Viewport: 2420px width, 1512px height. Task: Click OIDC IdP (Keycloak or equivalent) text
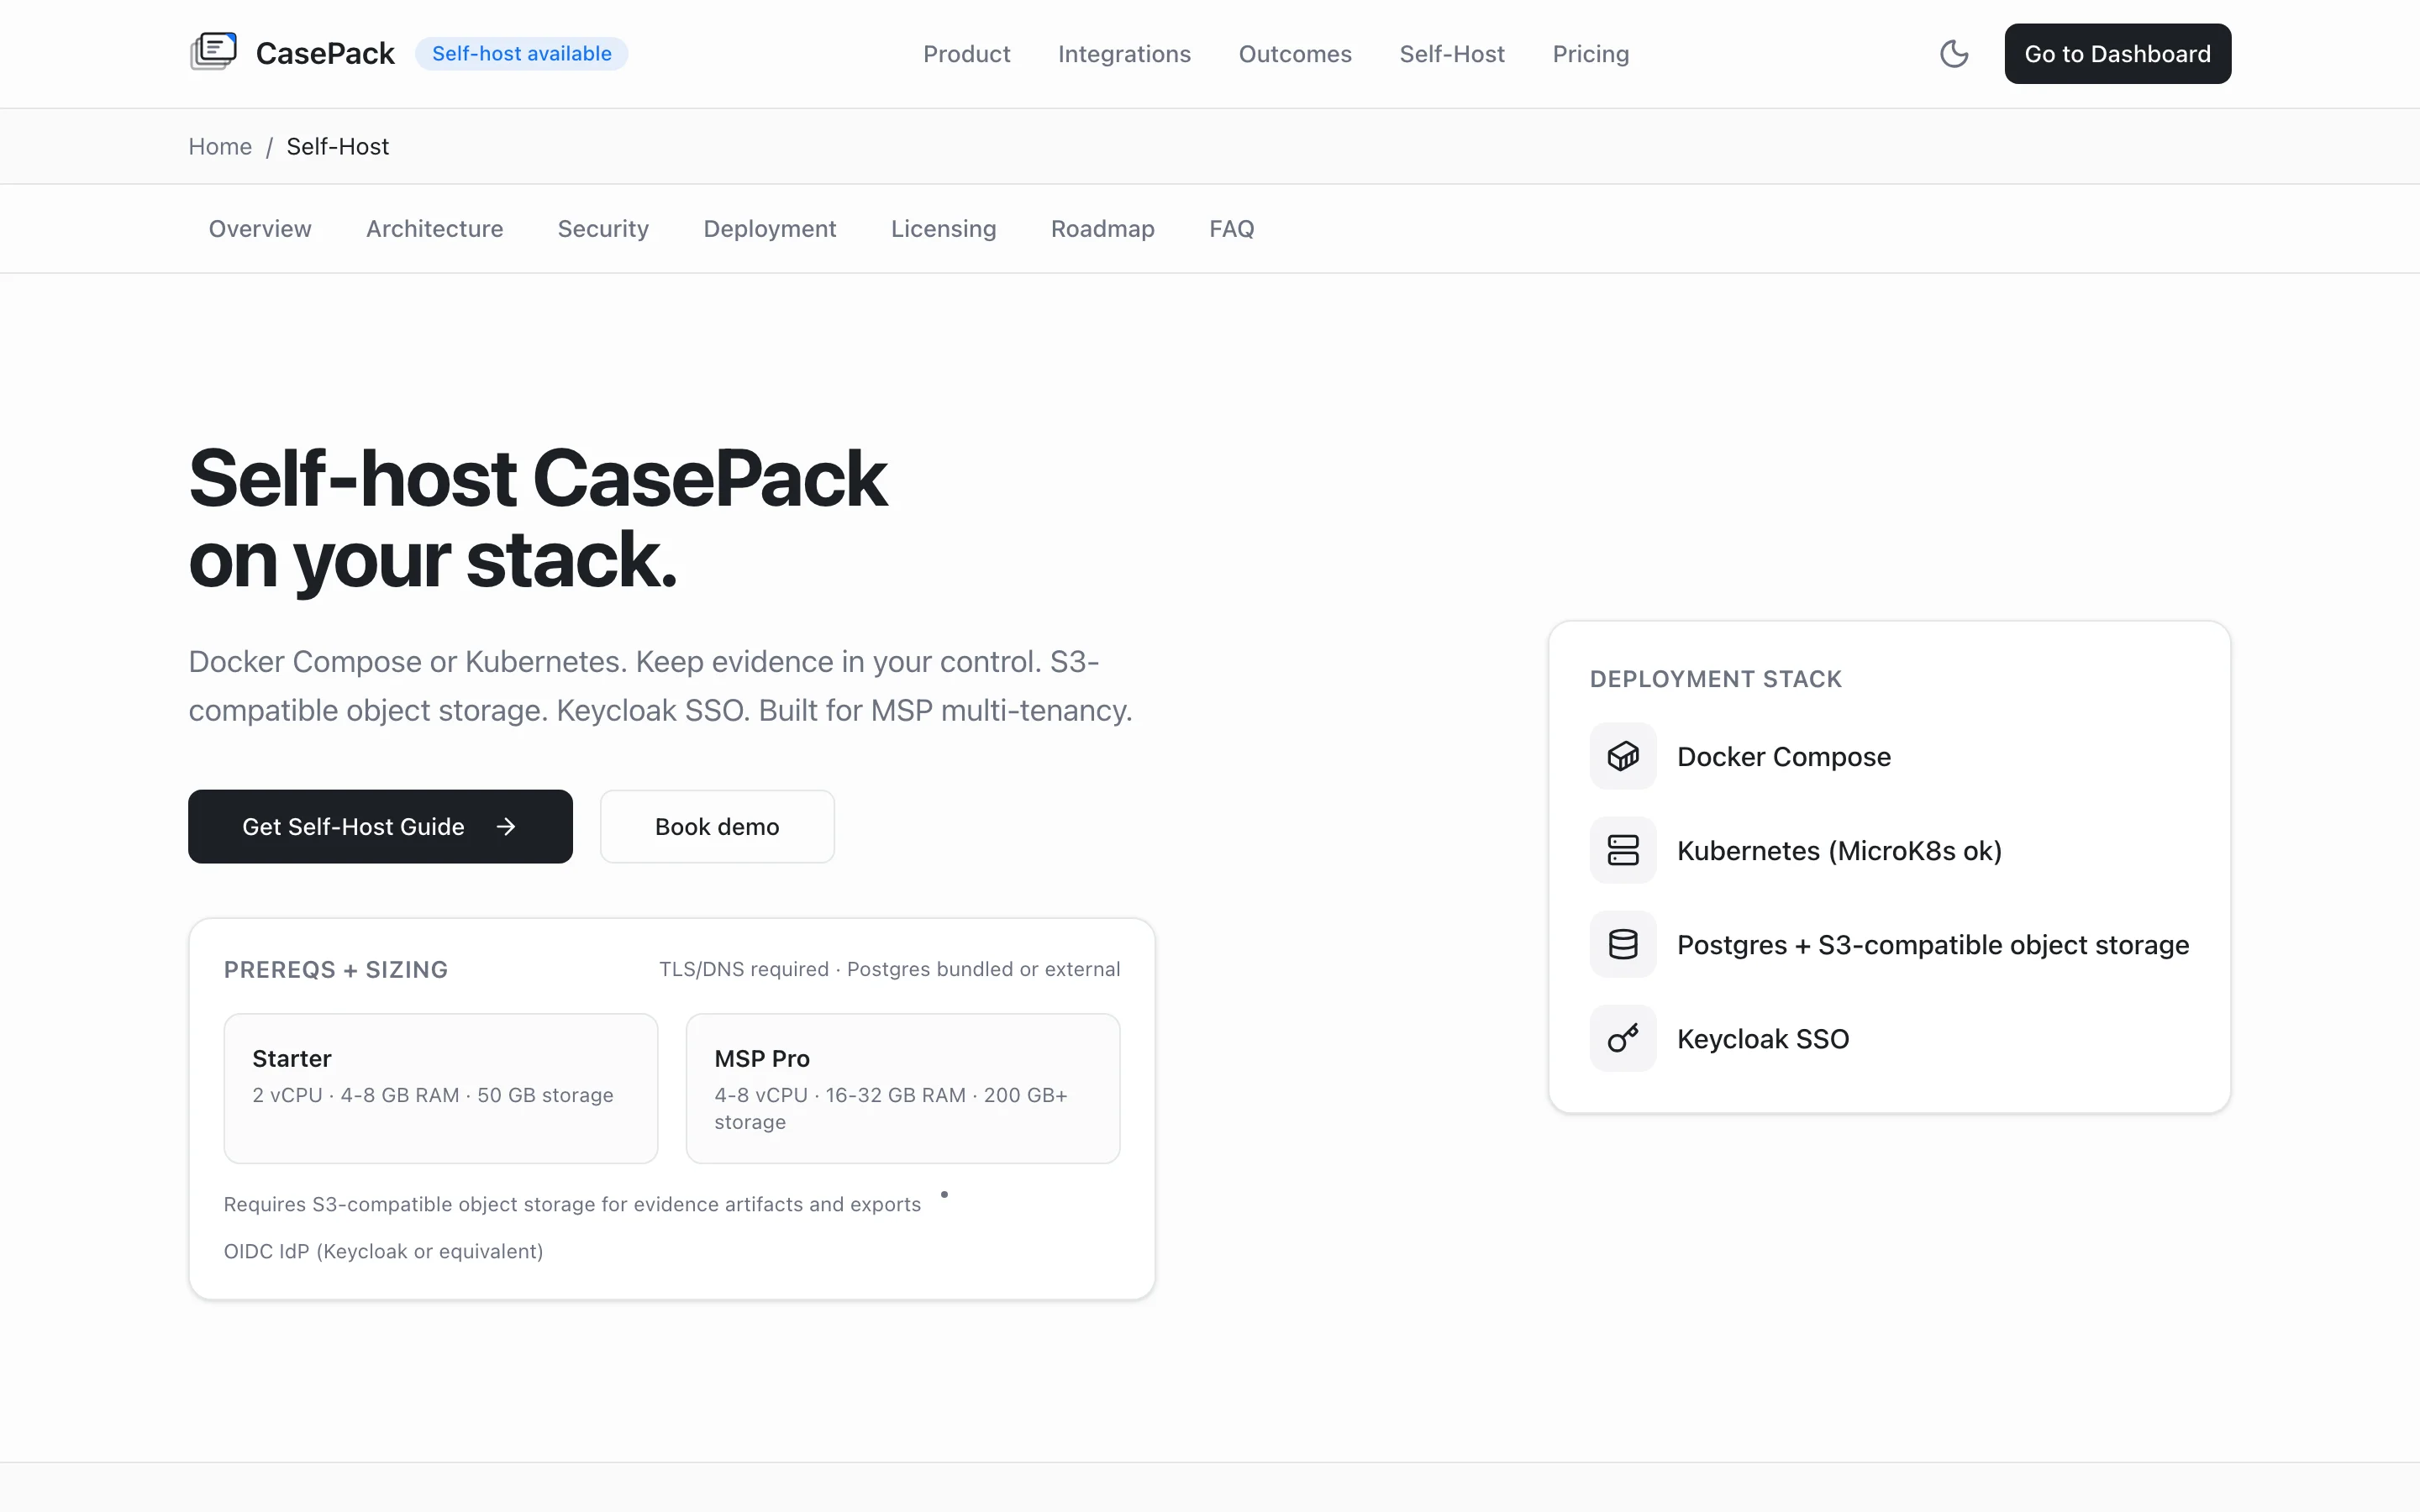(x=383, y=1251)
